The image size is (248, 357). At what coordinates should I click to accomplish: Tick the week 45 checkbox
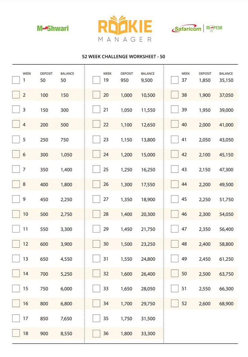point(175,199)
